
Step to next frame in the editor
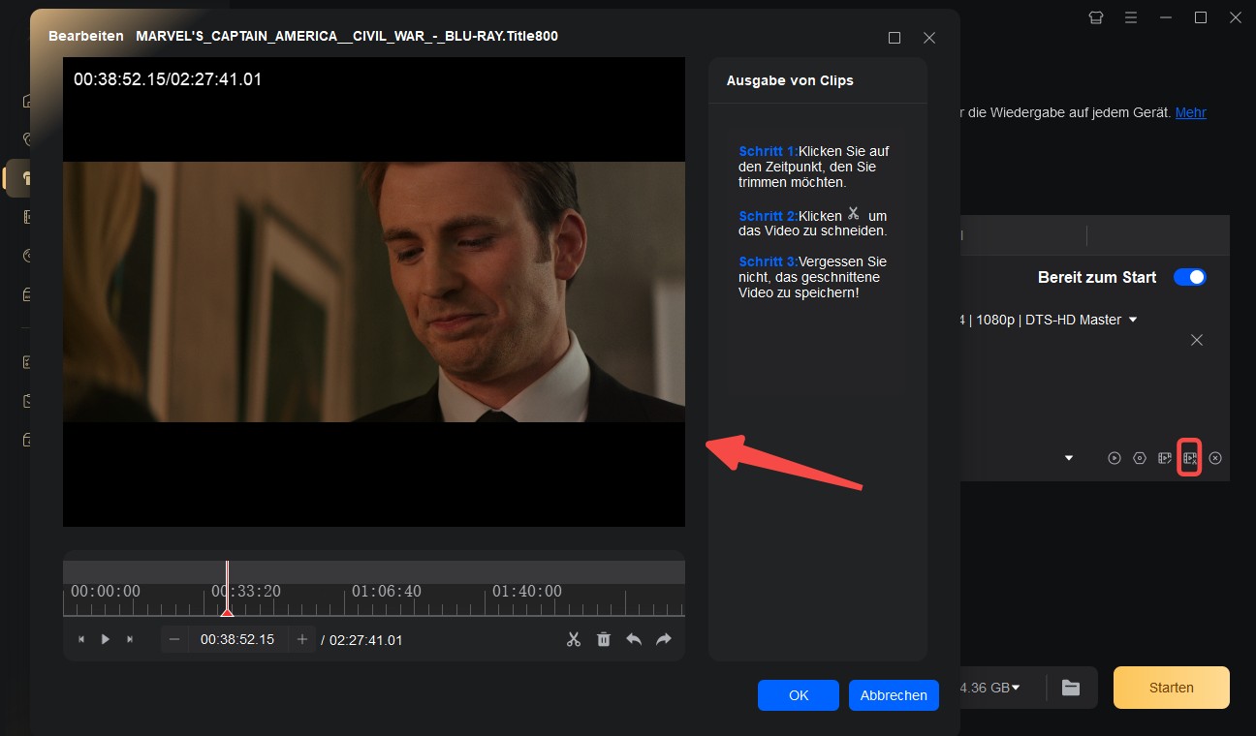[x=130, y=639]
